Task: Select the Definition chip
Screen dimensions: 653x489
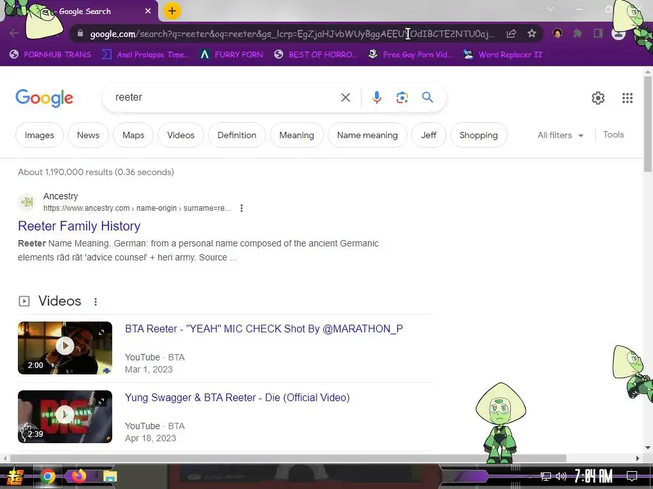Action: [x=237, y=135]
